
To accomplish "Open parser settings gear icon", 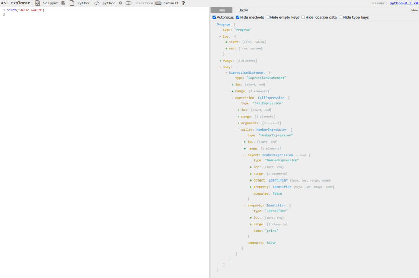I will [120, 3].
